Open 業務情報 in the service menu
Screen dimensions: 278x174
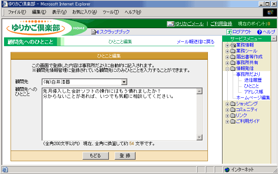tap(245, 45)
